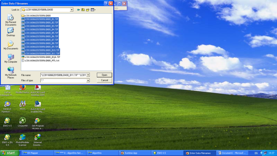Launch the MSYS desktop shortcut
Screen dimensions: 277x156
tap(23, 105)
